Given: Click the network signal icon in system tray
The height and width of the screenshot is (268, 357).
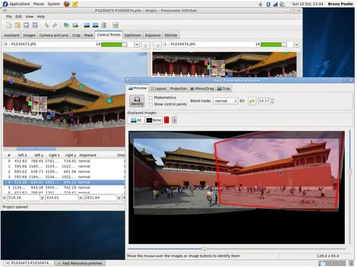Looking at the screenshot, I should [275, 4].
